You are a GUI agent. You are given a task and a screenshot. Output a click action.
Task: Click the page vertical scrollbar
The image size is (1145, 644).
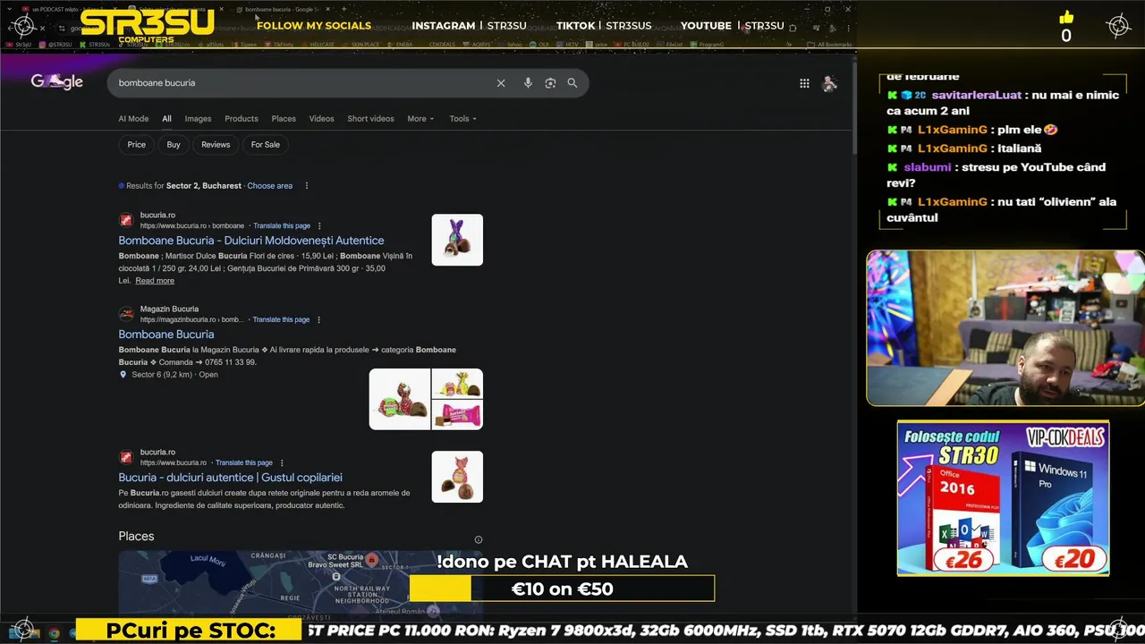(x=853, y=107)
